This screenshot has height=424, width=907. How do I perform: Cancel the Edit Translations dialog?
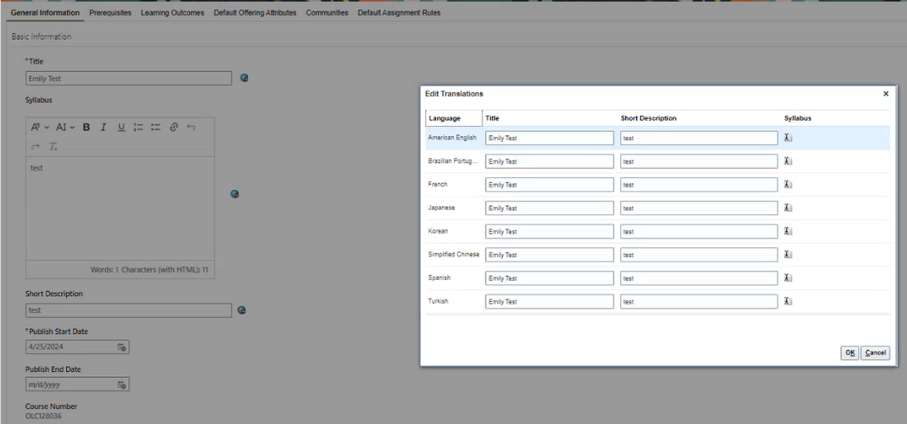click(x=875, y=353)
